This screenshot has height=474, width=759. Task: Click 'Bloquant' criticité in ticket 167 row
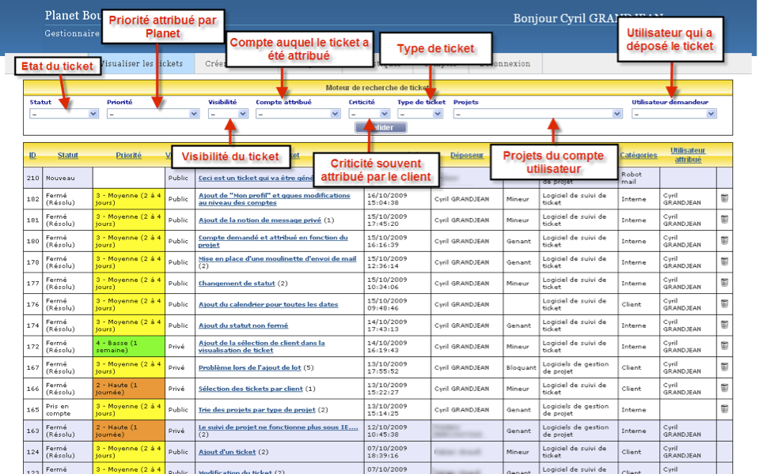click(522, 367)
